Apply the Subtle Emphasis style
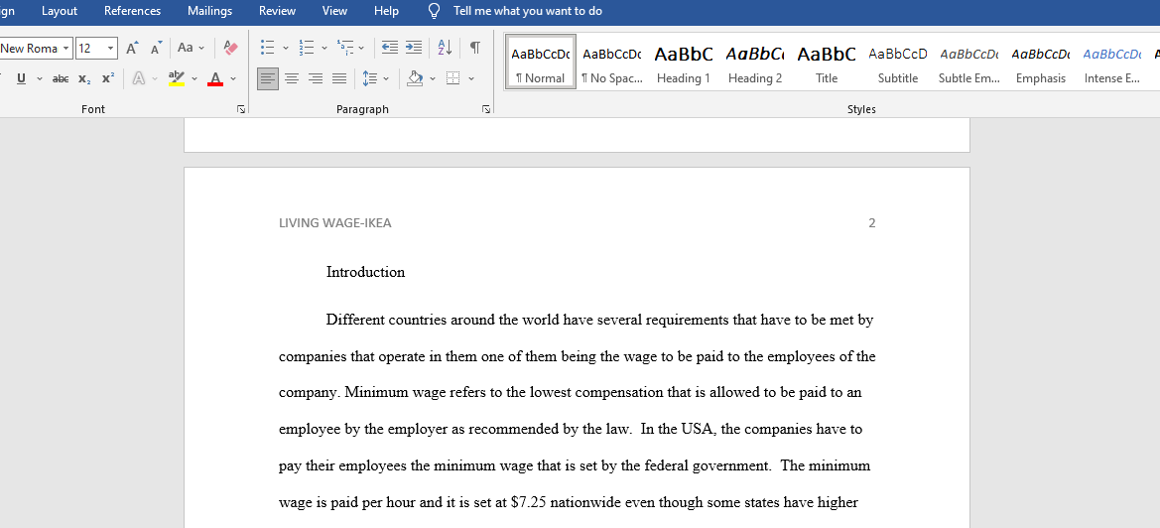Viewport: 1160px width, 528px height. [969, 63]
